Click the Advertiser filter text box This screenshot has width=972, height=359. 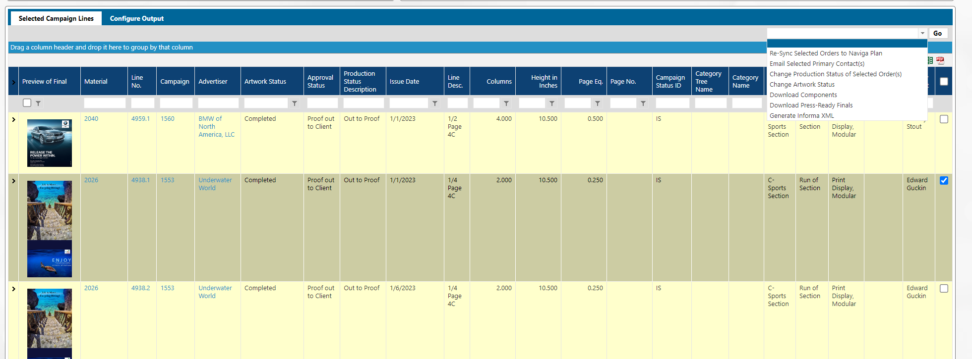[218, 103]
